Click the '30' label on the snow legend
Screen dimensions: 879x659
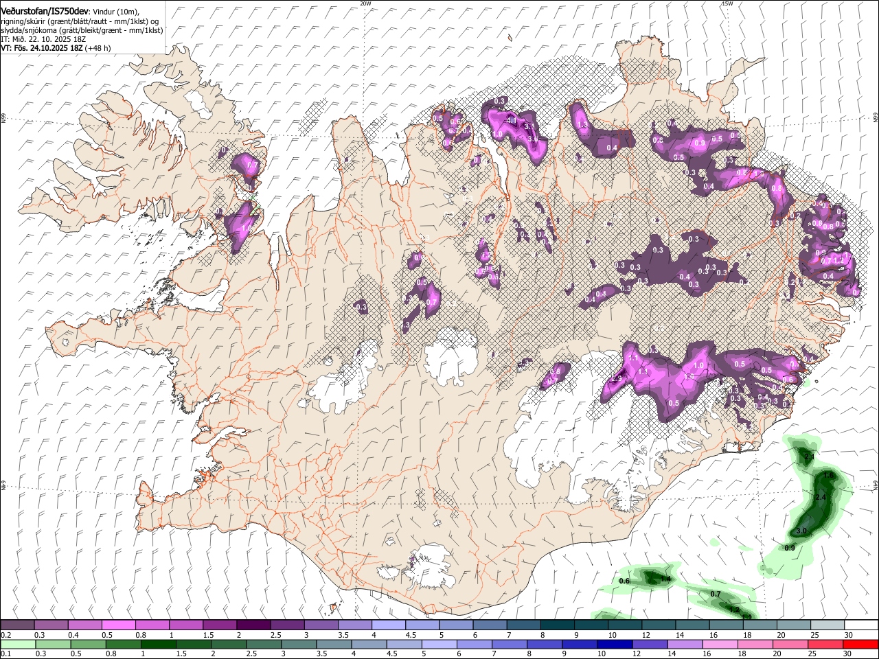tap(849, 635)
